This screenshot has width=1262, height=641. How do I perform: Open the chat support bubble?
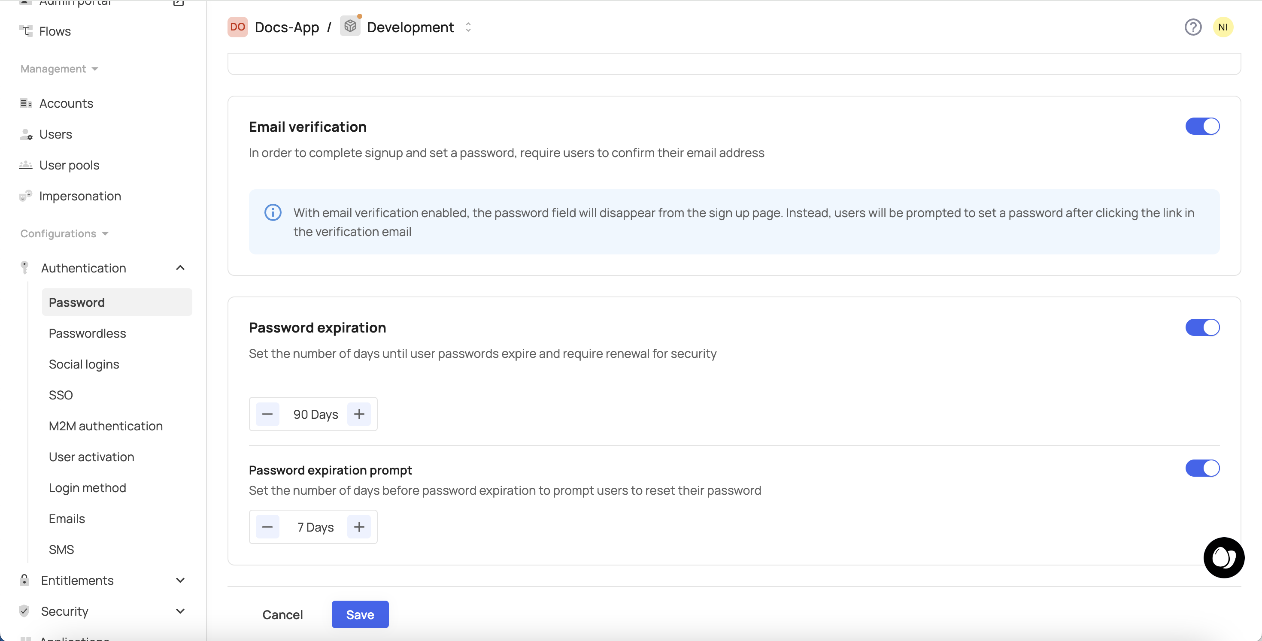click(x=1224, y=558)
